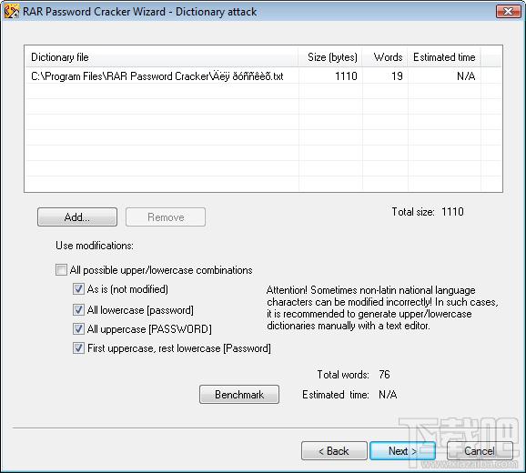526x473 pixels.
Task: Click the Use modifications label
Action: 95,246
